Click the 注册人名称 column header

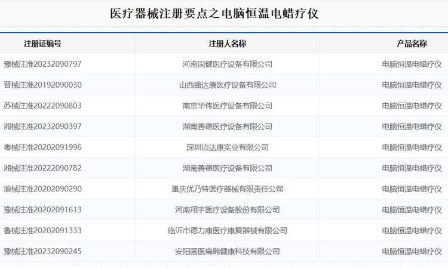(228, 44)
